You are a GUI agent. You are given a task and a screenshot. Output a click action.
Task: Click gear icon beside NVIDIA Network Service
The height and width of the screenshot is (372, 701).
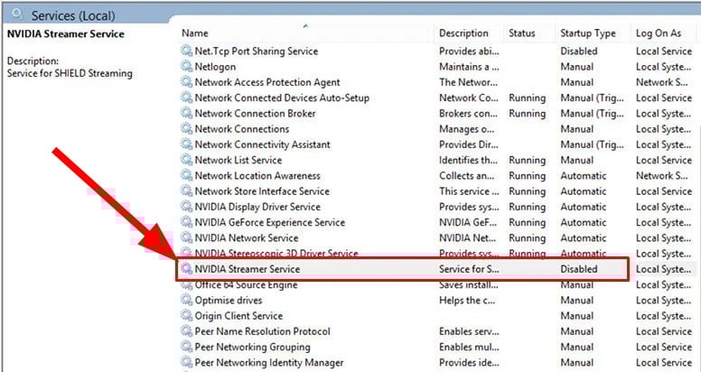pos(186,237)
